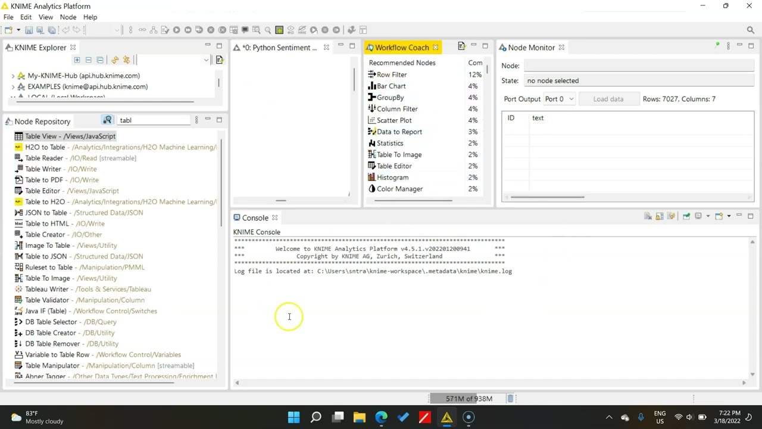The height and width of the screenshot is (429, 762).
Task: Click the 571M of 938M memory bar
Action: point(468,399)
